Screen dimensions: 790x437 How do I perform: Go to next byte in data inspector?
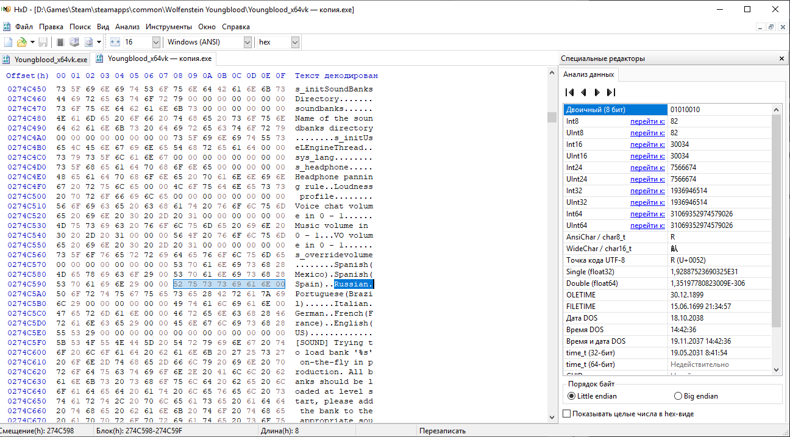coord(597,92)
